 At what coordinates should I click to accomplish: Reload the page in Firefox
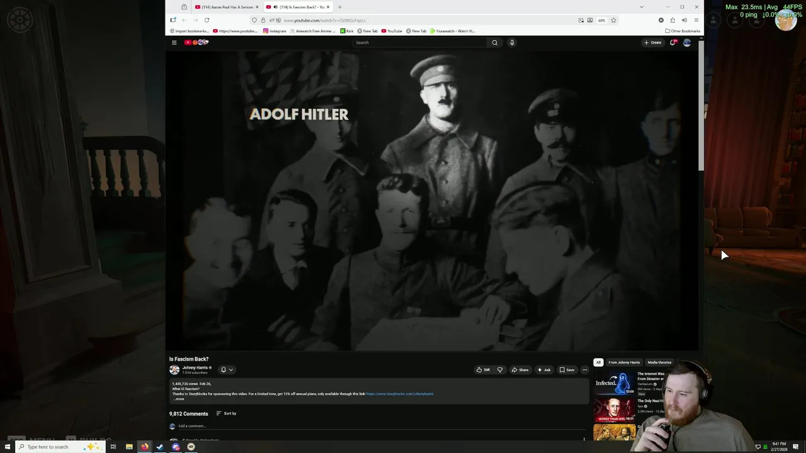(x=207, y=20)
